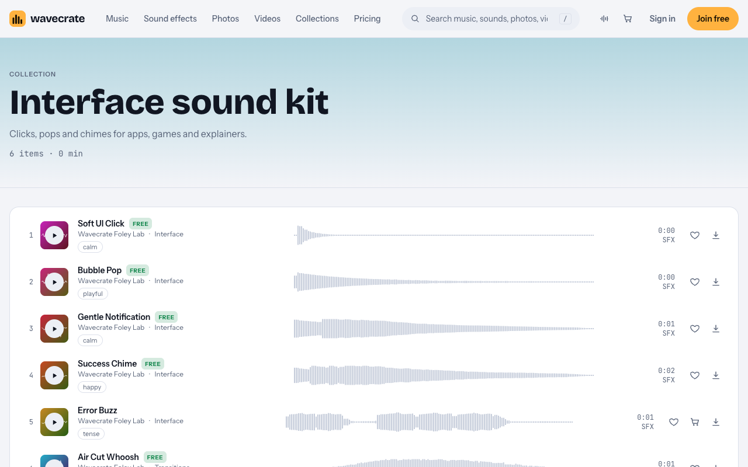Download the Error Buzz sound
Screen dimensions: 748x467
click(716, 422)
